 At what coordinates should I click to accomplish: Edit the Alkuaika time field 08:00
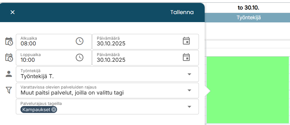[43, 44]
